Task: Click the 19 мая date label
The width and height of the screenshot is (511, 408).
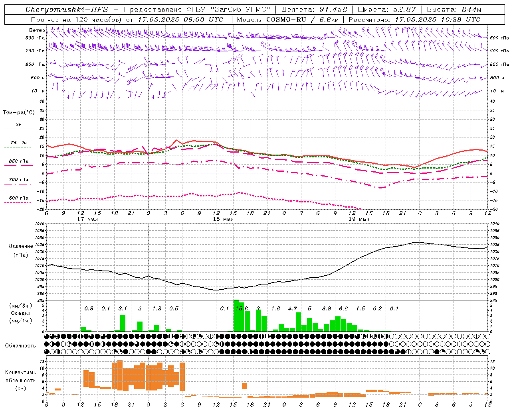Action: (359, 219)
